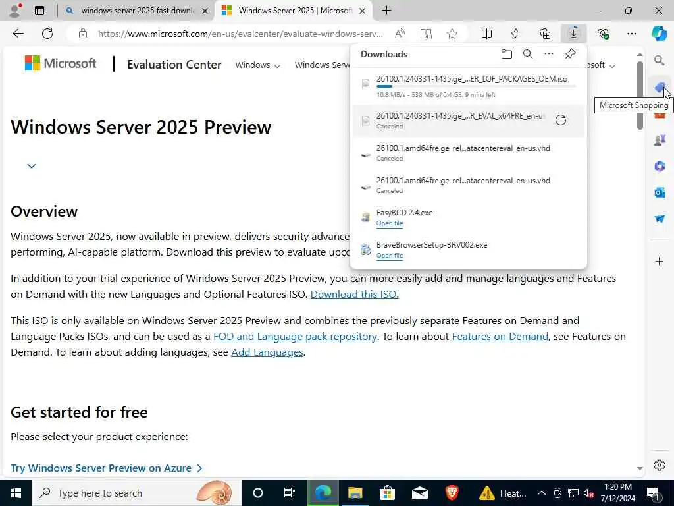Open the Mail app on taskbar
This screenshot has width=674, height=506.
point(419,493)
